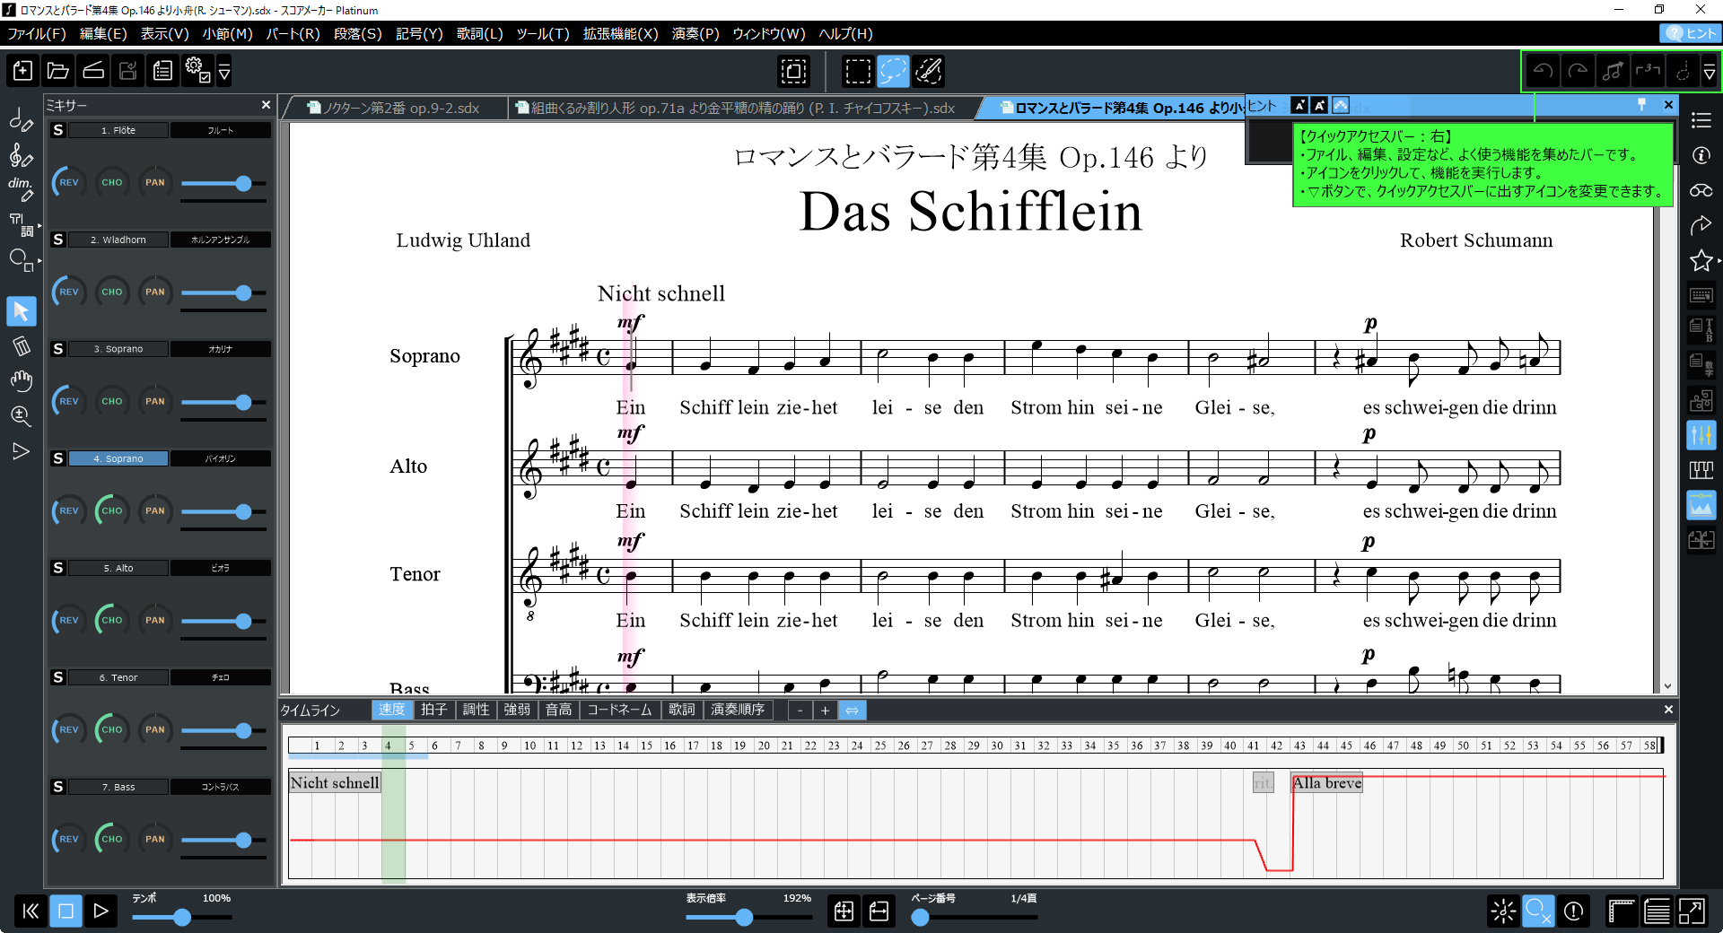
Task: Toggle solo for 2. Wladhorn
Action: [58, 240]
